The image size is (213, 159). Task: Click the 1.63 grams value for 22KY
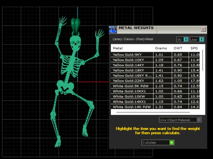click(x=159, y=81)
